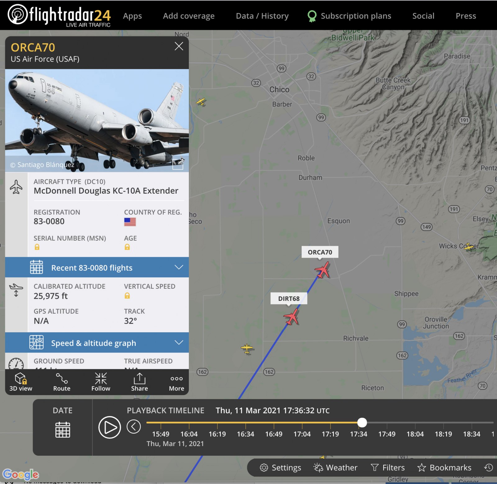Open the Filters panel
497x484 pixels.
[x=388, y=468]
